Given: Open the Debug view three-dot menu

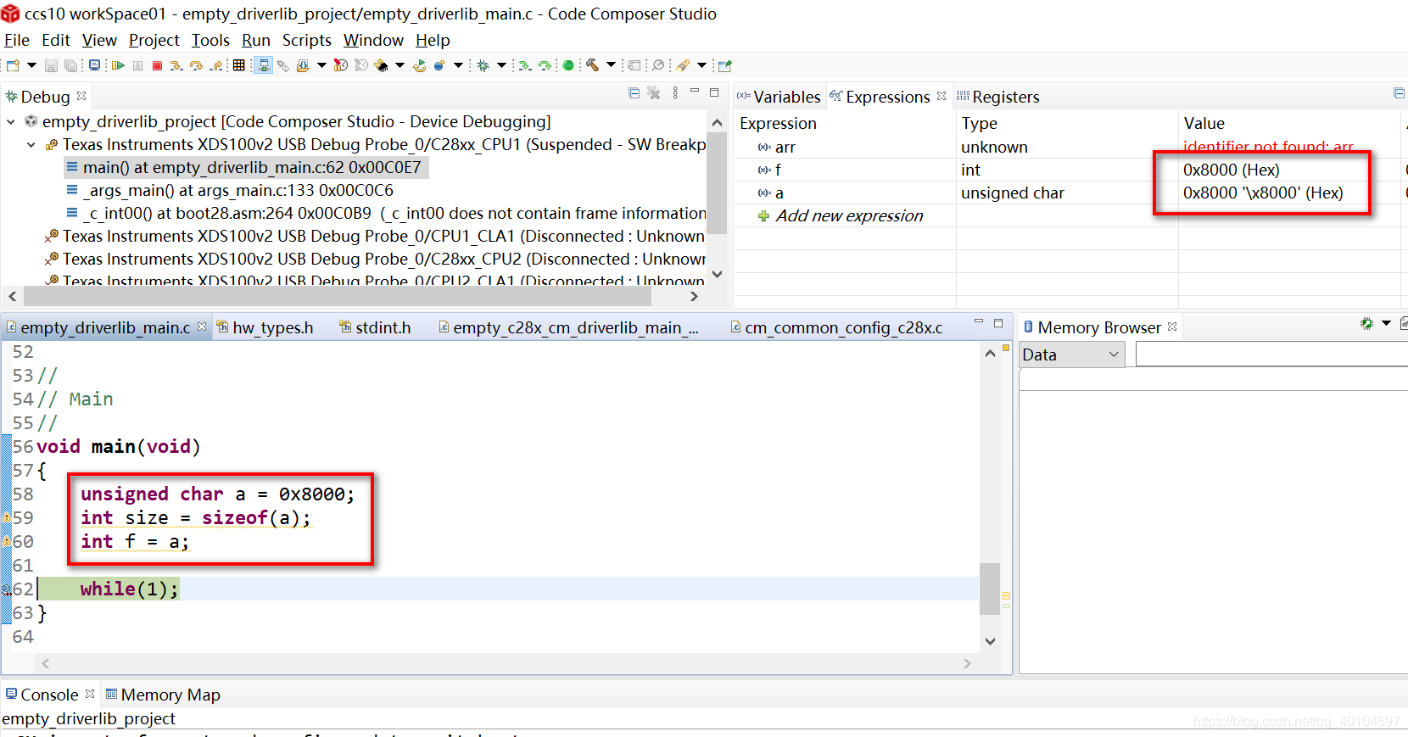Looking at the screenshot, I should pyautogui.click(x=675, y=93).
